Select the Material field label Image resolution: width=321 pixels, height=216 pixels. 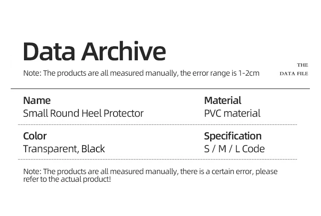[x=223, y=101]
